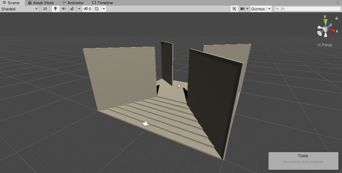Click the Gizmos button
The width and height of the screenshot is (342, 173).
pos(258,9)
